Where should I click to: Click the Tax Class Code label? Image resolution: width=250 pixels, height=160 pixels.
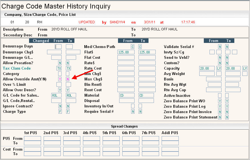tap(17, 68)
